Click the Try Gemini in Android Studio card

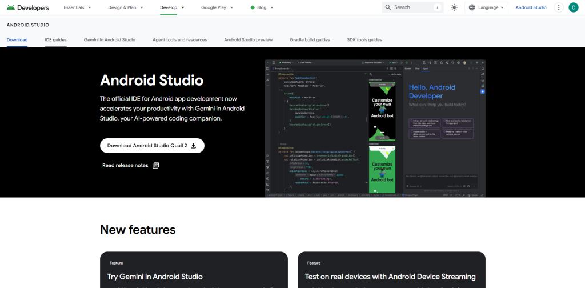194,270
